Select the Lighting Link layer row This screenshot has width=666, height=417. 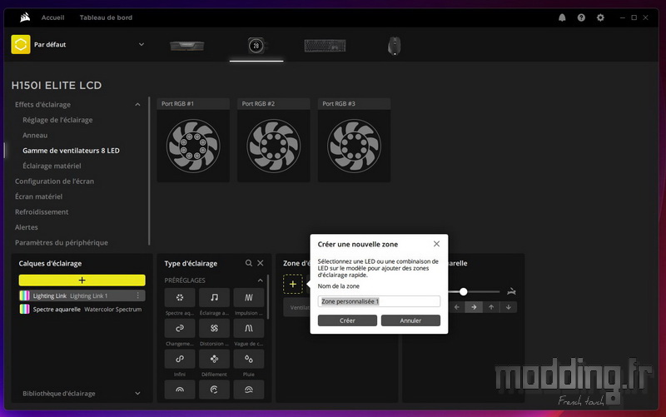[82, 295]
